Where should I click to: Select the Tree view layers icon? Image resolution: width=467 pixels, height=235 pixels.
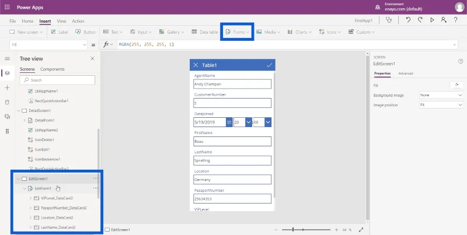tap(7, 73)
